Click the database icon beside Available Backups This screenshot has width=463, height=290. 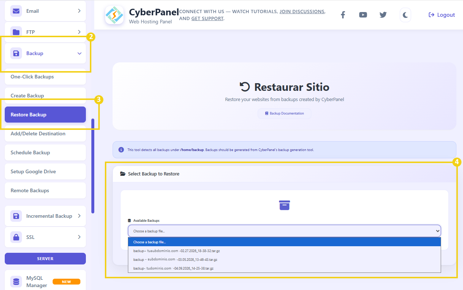click(129, 221)
